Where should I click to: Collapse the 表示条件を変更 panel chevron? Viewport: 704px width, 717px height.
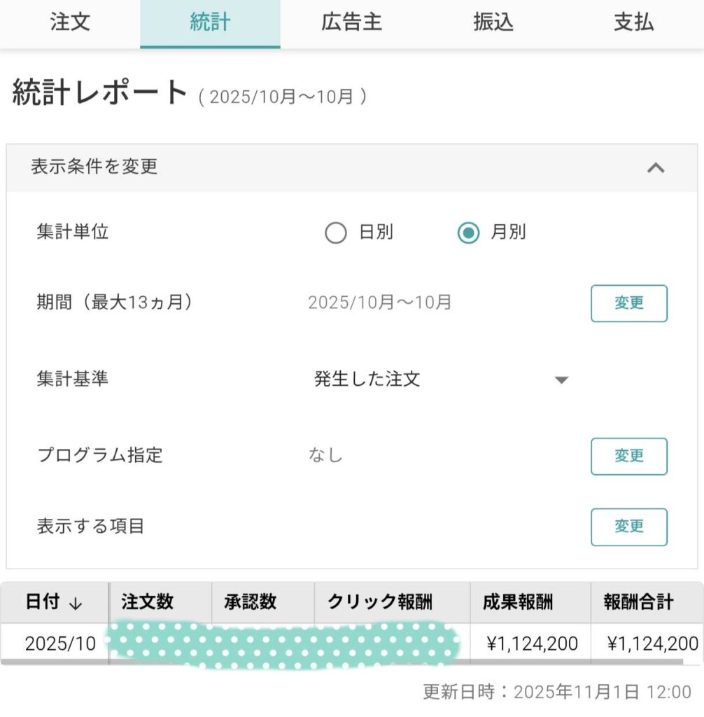click(655, 167)
